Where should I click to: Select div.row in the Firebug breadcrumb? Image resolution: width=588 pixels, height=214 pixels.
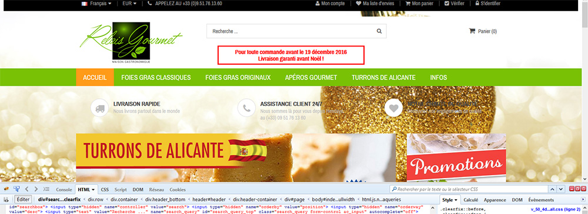click(96, 200)
